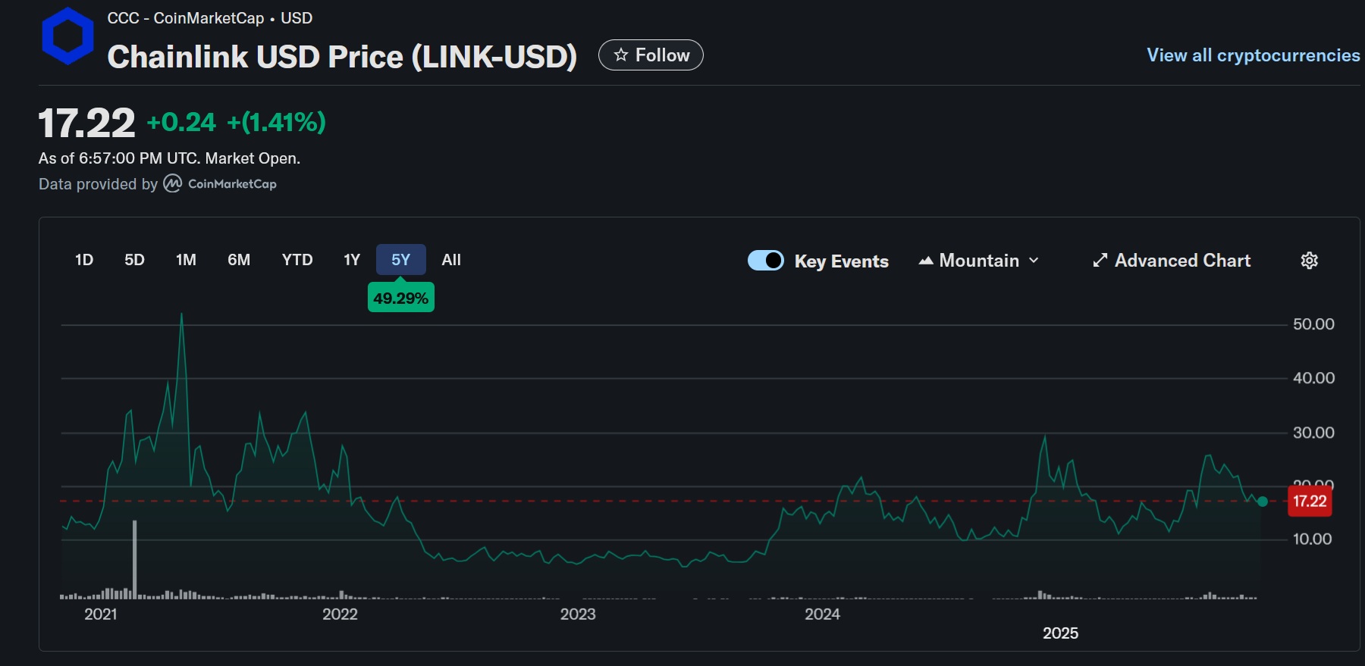Click the 30.00 price axis label
The height and width of the screenshot is (666, 1365).
pos(1313,433)
